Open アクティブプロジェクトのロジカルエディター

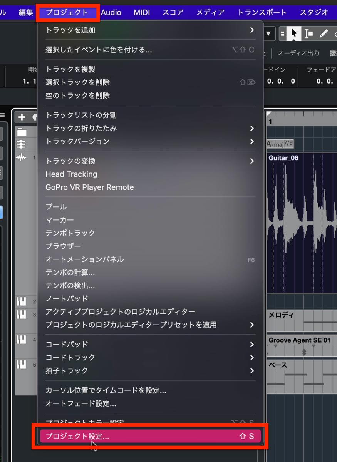click(x=150, y=311)
